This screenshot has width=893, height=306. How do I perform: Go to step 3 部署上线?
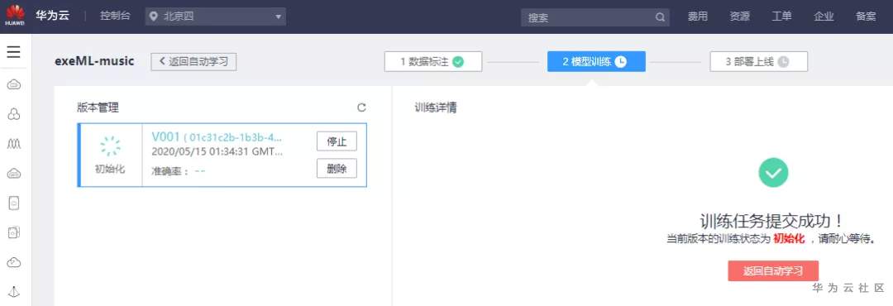click(758, 61)
